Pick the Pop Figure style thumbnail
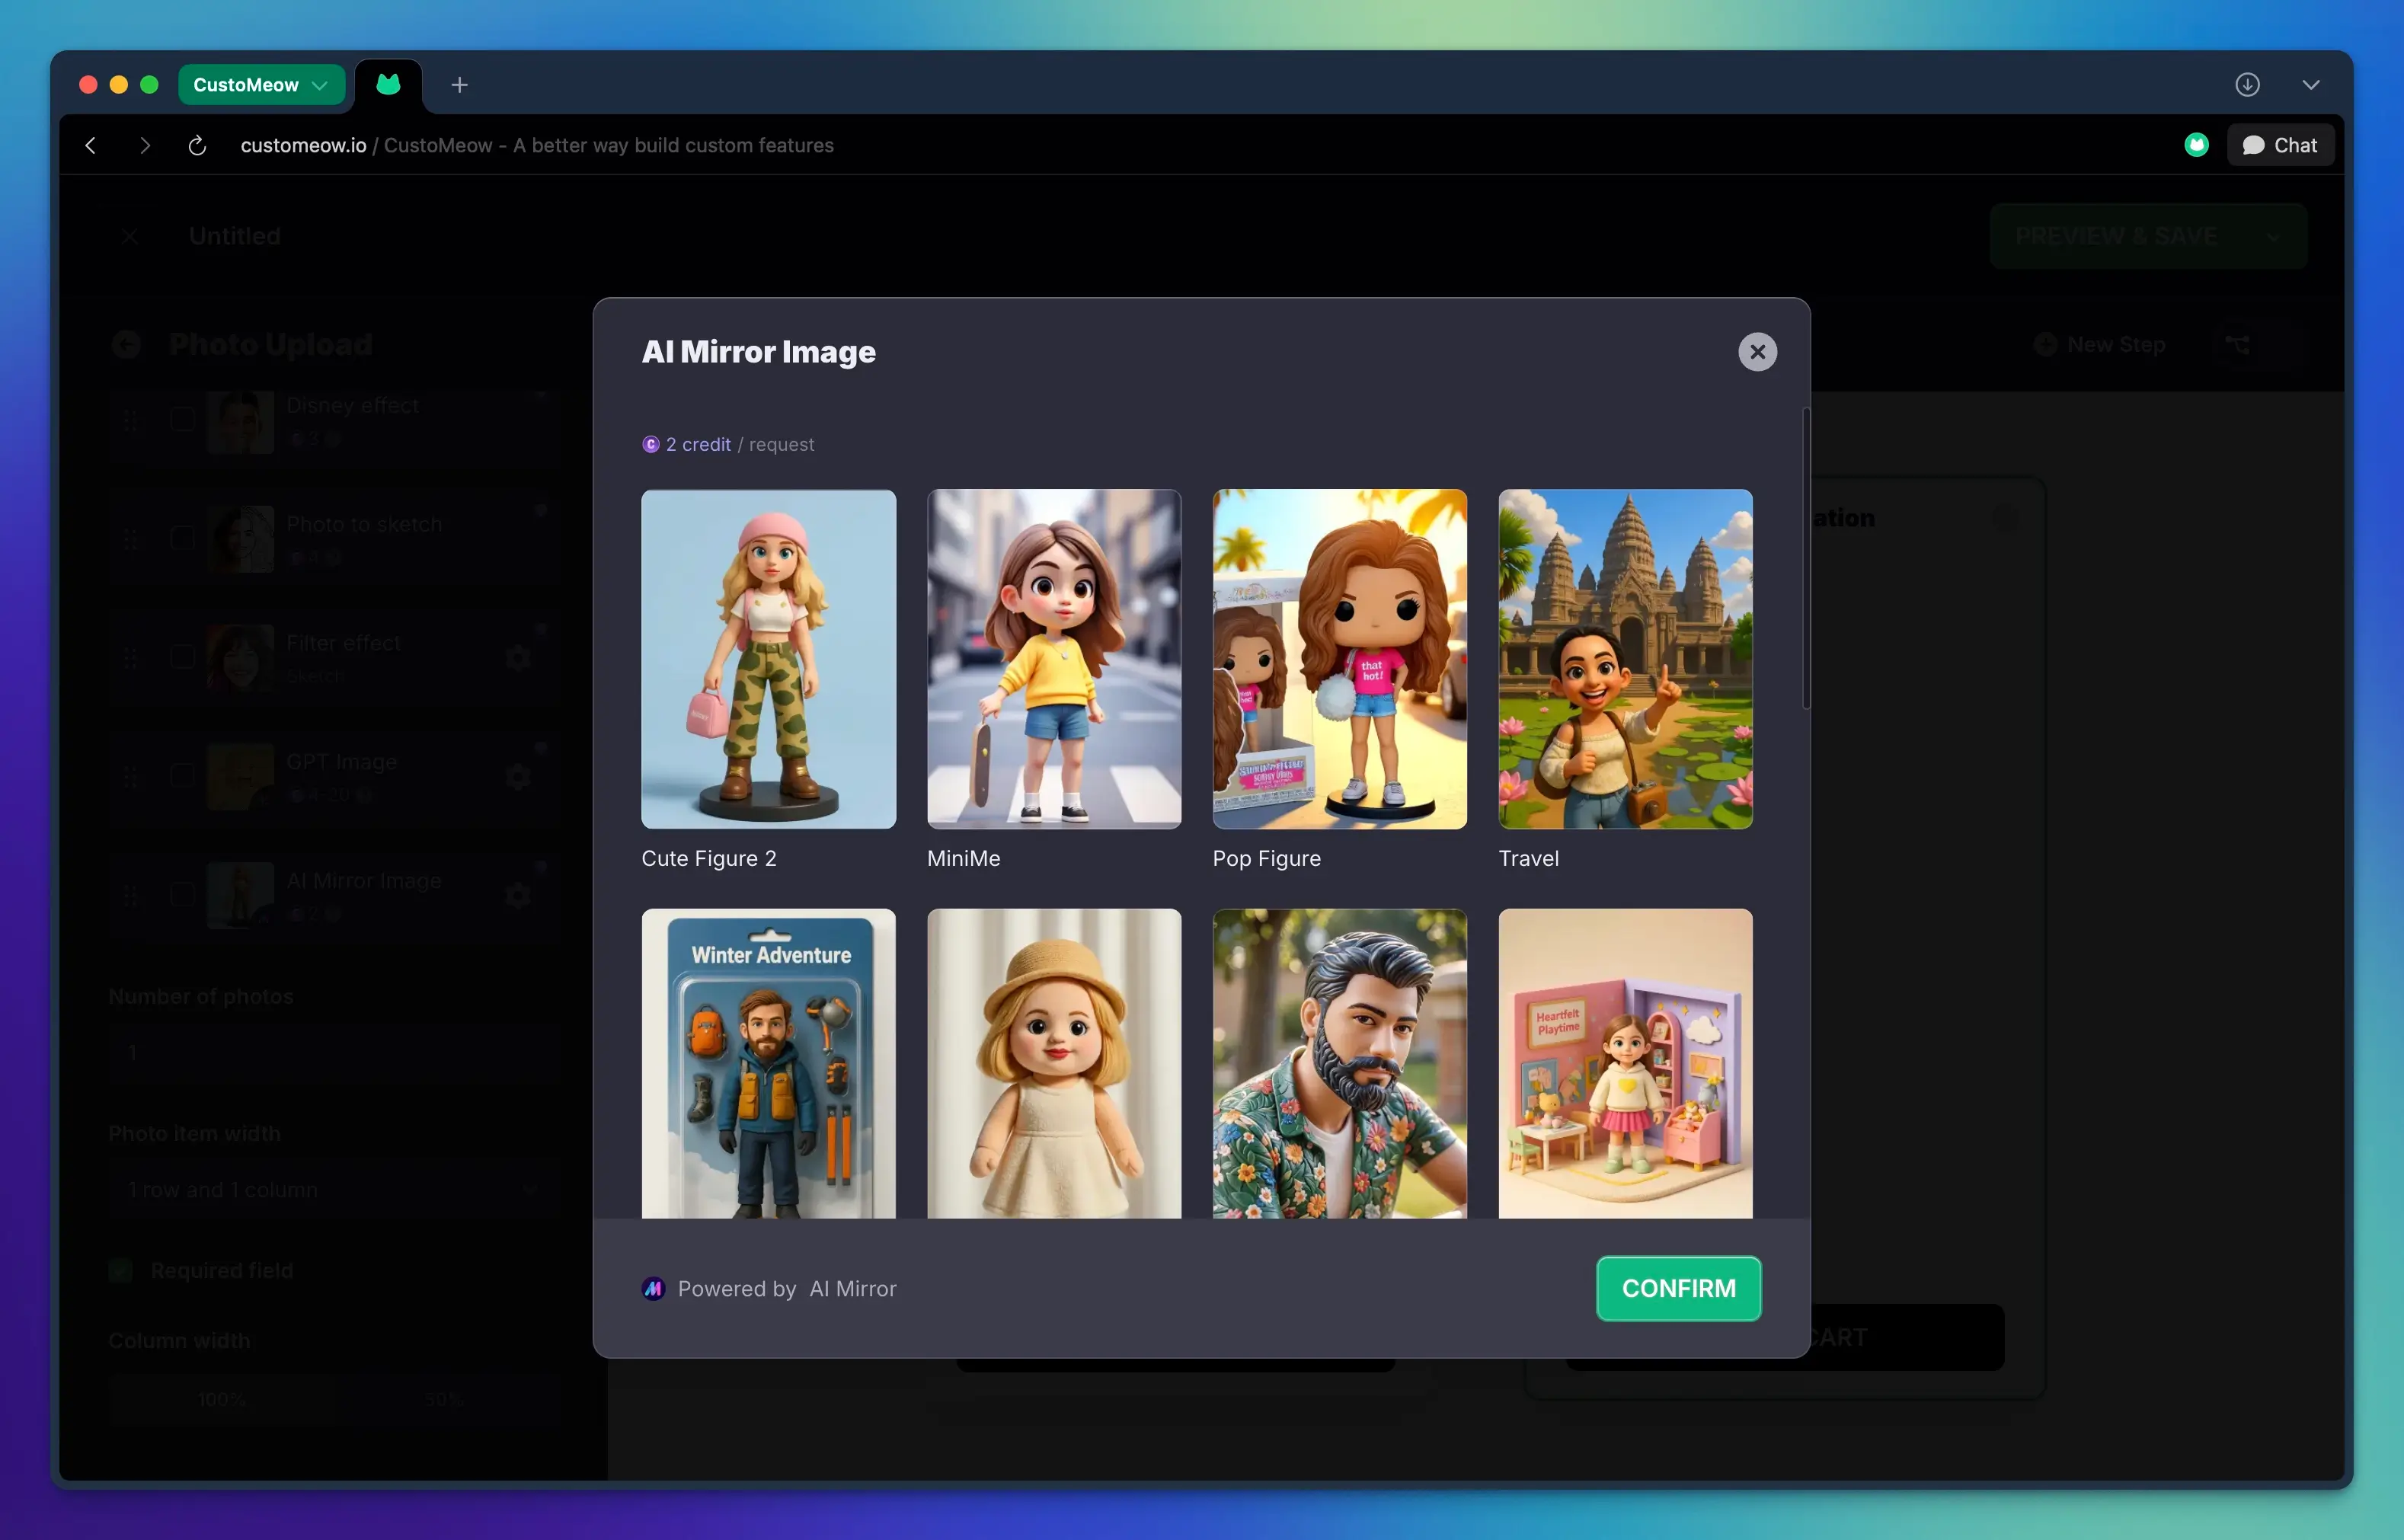Screen dimensions: 2404x1540 (x=1340, y=659)
